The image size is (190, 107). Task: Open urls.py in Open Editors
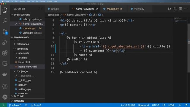[x=27, y=19]
